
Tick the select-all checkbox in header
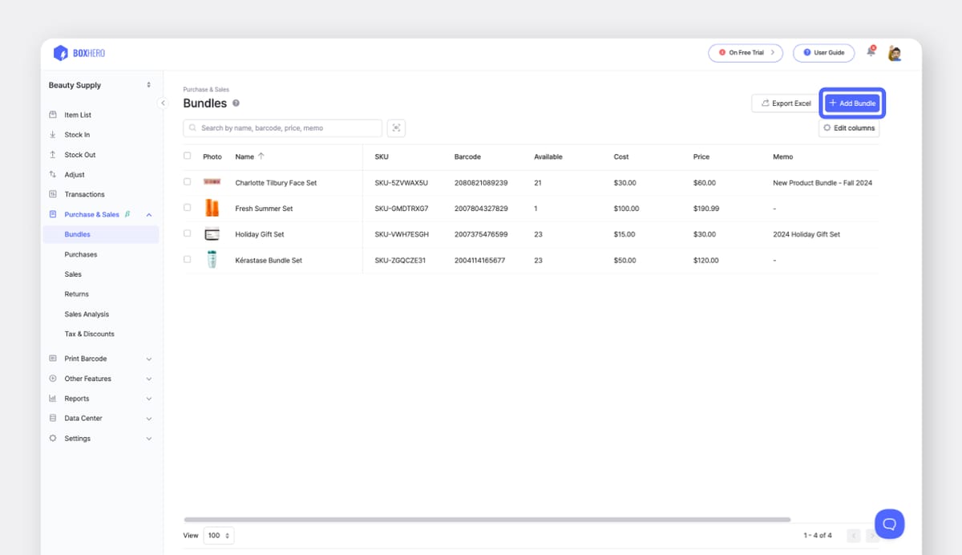(x=187, y=156)
